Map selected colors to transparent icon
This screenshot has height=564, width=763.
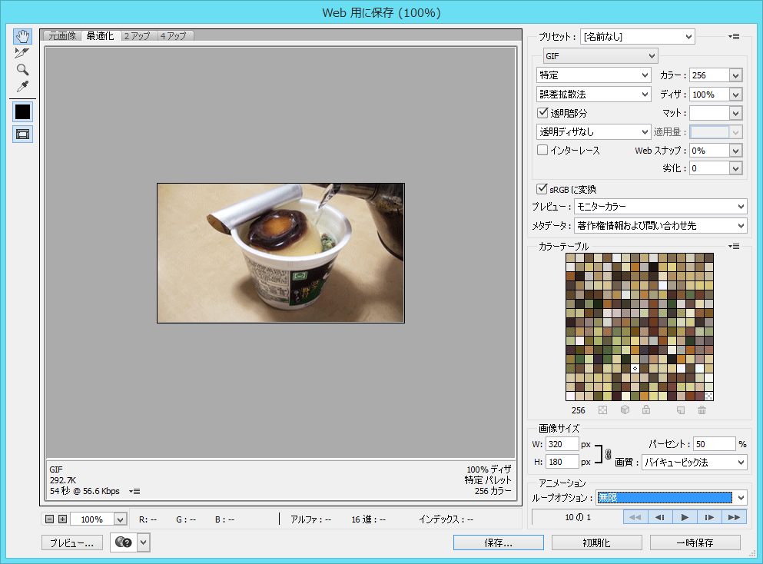click(603, 410)
